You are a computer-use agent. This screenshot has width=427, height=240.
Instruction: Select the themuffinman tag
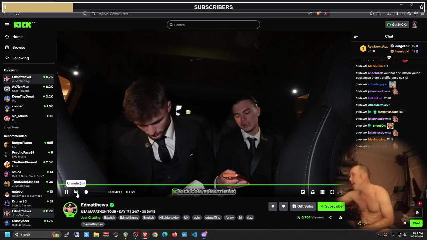[93, 224]
